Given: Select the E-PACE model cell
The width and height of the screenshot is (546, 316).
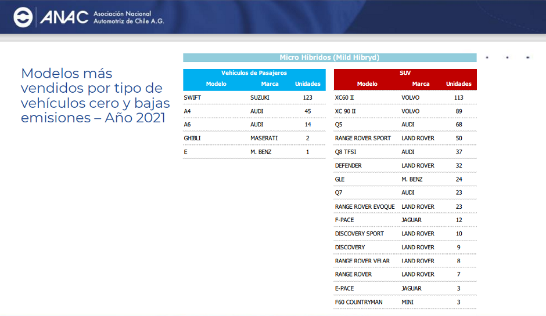Looking at the screenshot, I should [x=344, y=289].
